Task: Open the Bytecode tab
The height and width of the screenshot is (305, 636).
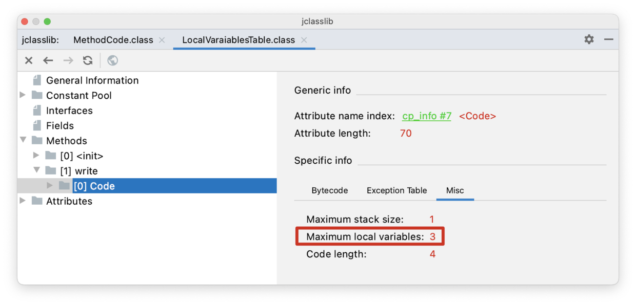Action: point(329,190)
